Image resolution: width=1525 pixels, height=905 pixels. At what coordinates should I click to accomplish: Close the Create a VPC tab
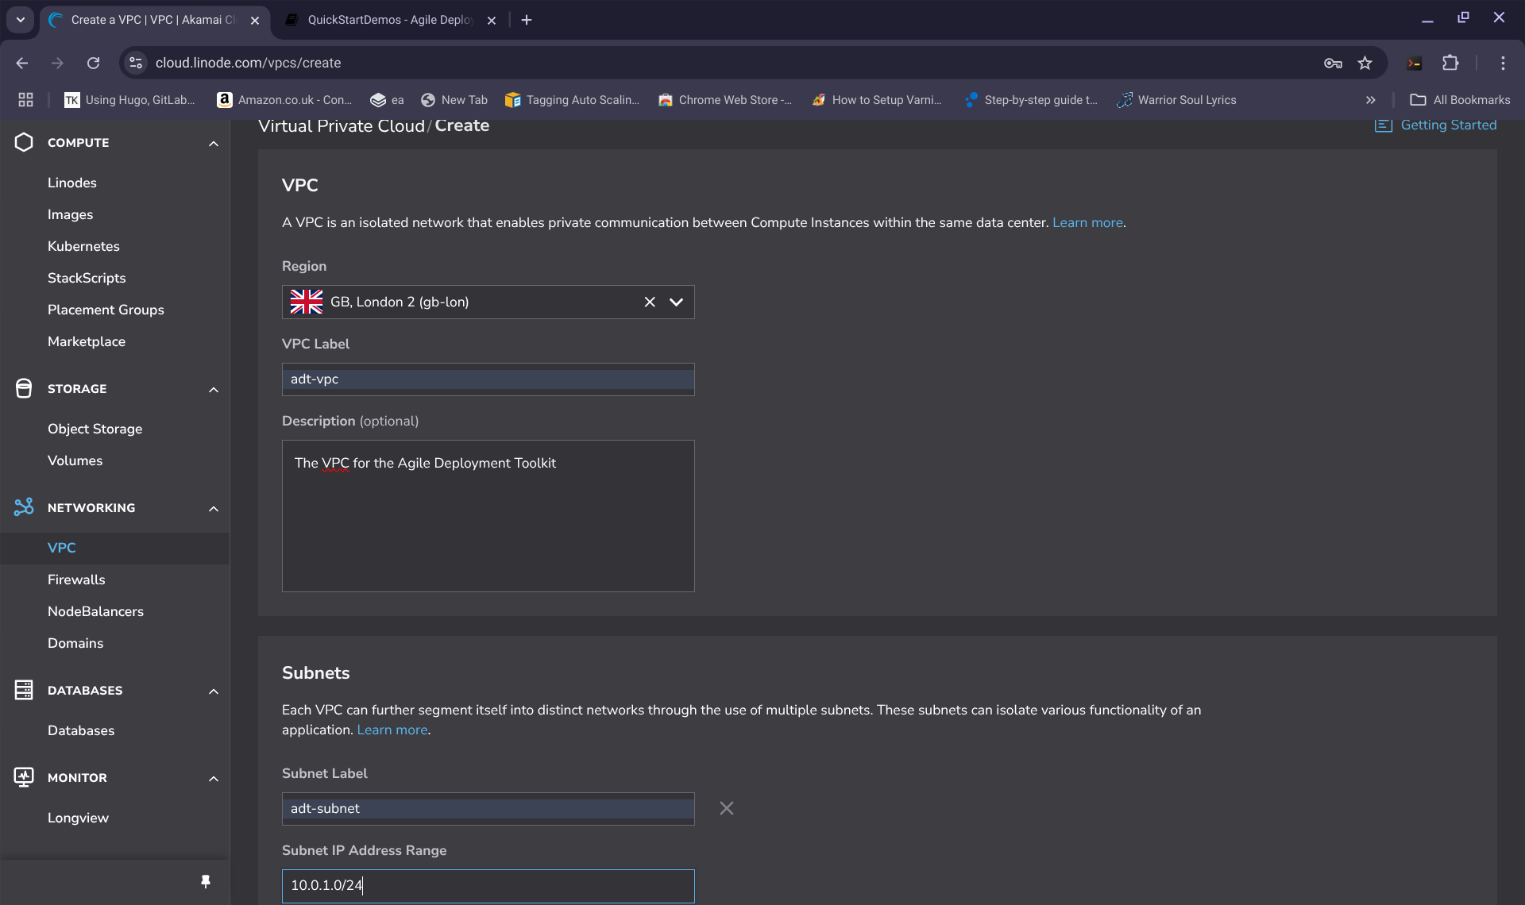(x=255, y=21)
